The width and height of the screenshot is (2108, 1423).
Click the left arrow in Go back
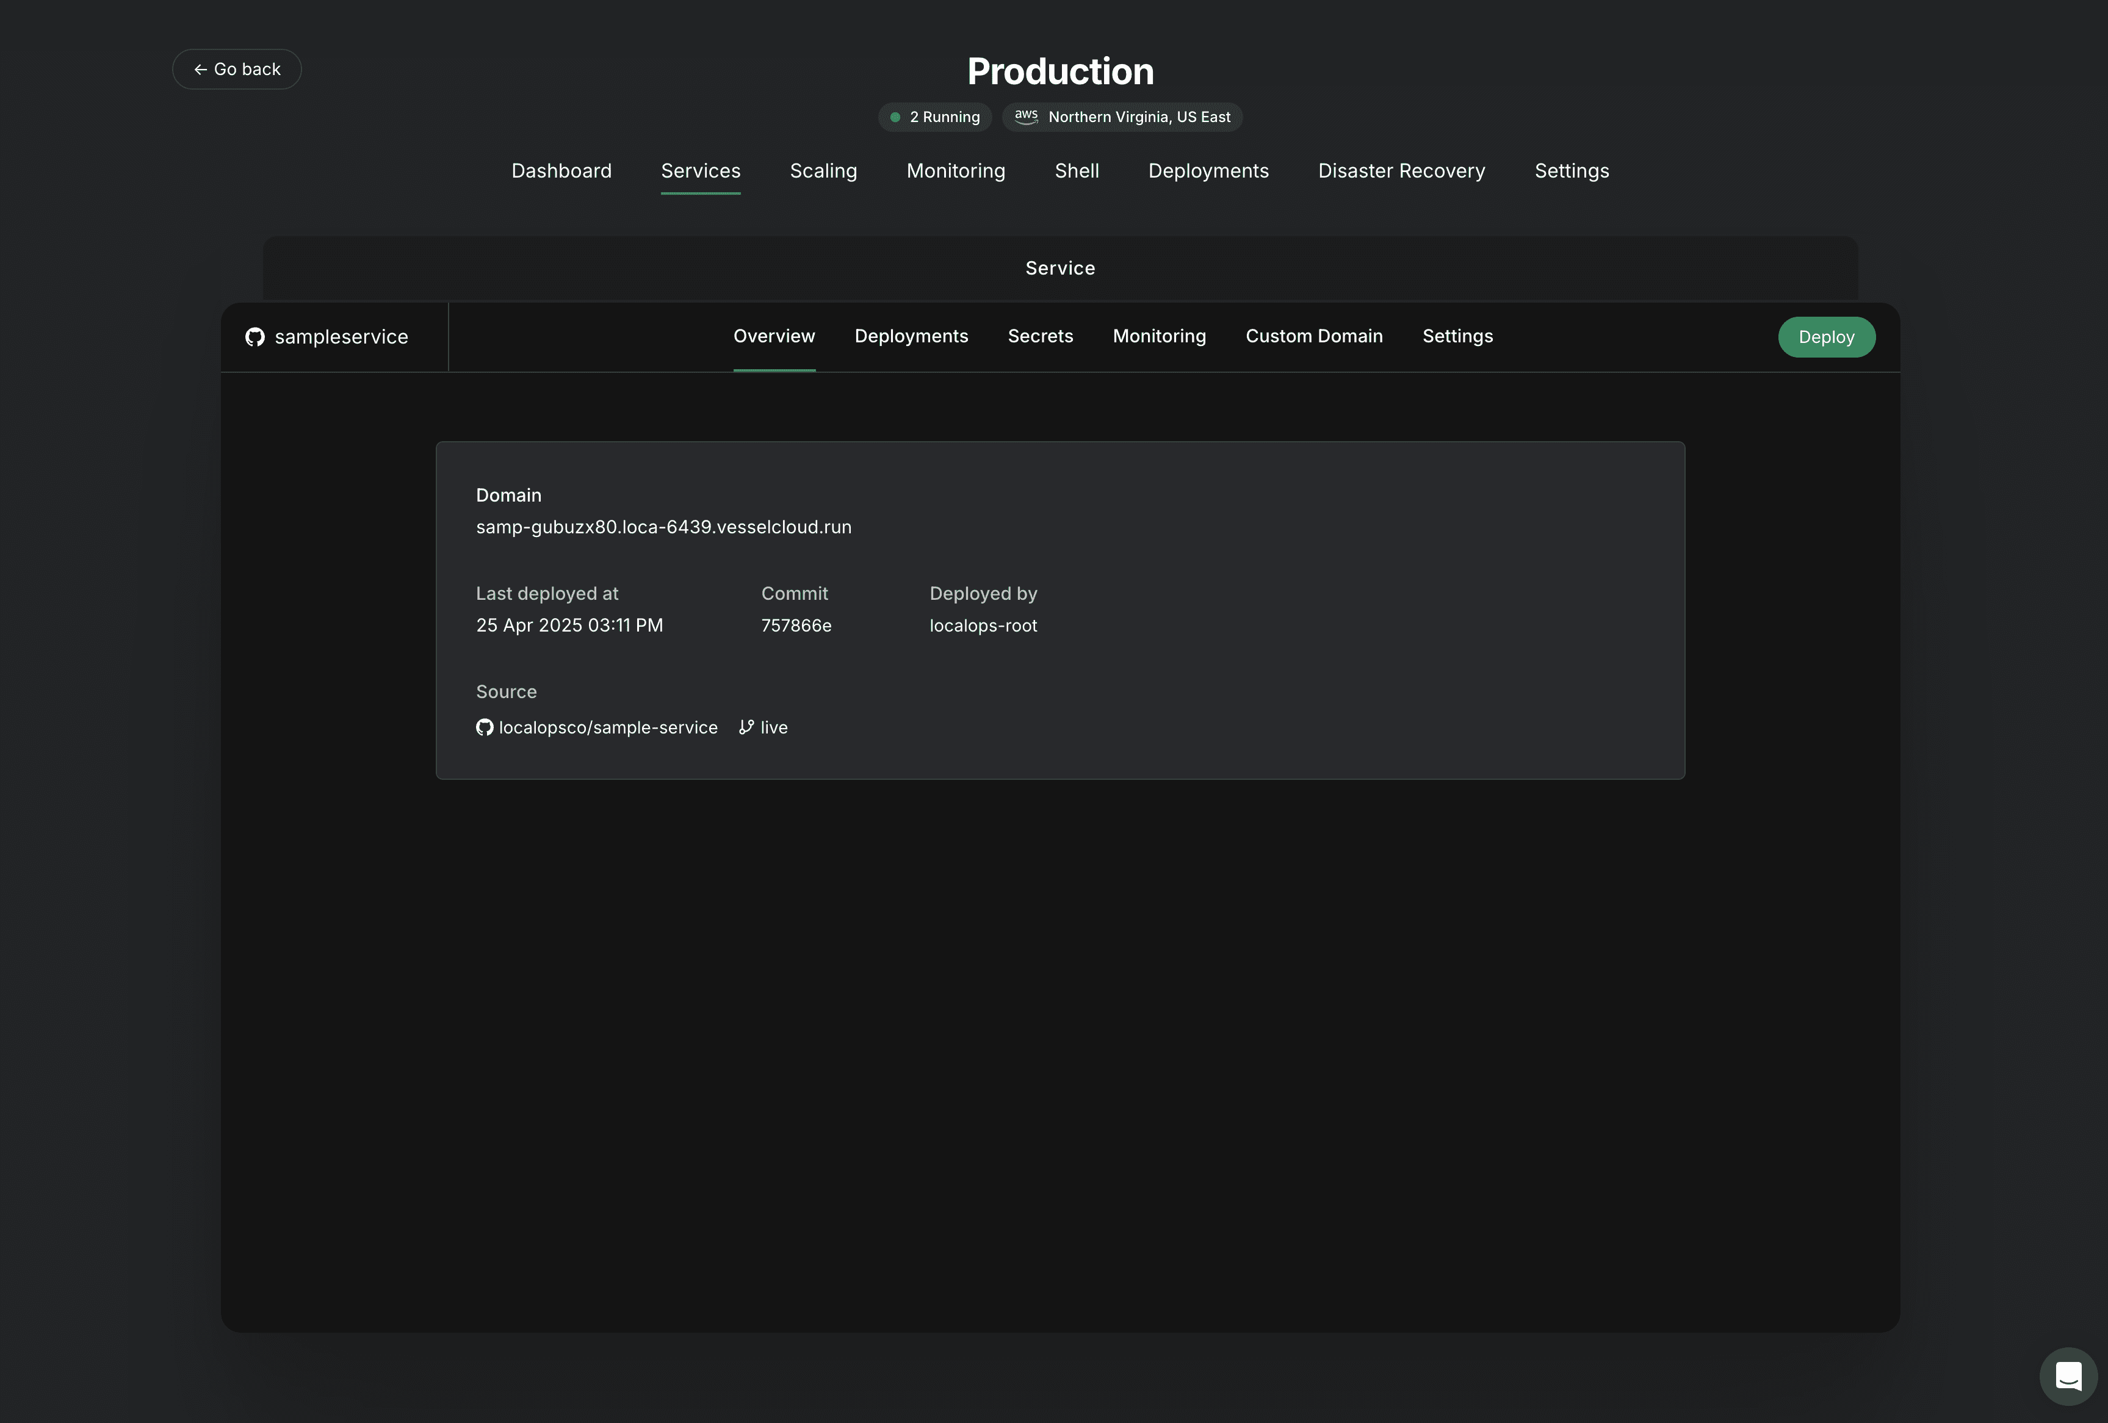coord(200,70)
